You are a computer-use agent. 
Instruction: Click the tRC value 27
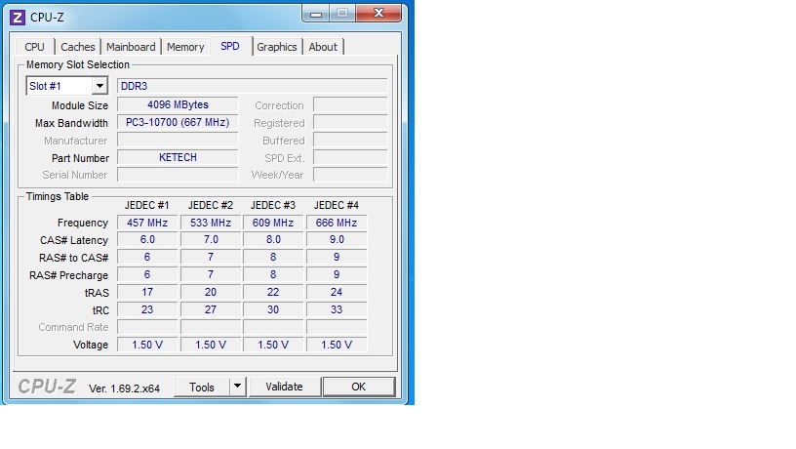[211, 309]
